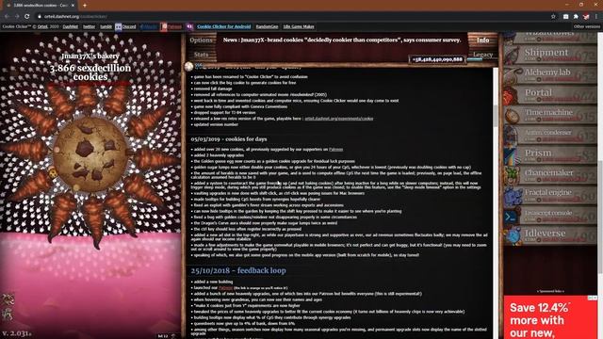Click the '25/10/2018 - feedback loop' heading

(238, 270)
